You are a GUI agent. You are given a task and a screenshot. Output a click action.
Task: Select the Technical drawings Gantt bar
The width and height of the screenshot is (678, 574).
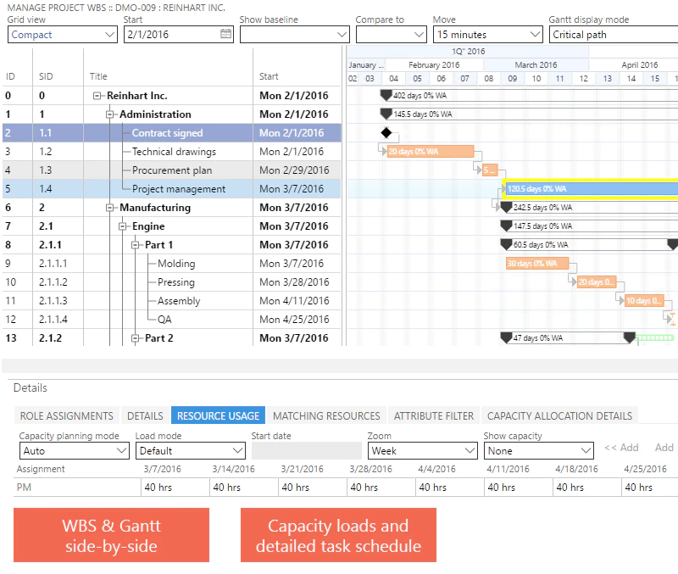click(x=431, y=152)
